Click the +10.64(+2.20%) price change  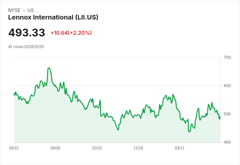click(71, 33)
